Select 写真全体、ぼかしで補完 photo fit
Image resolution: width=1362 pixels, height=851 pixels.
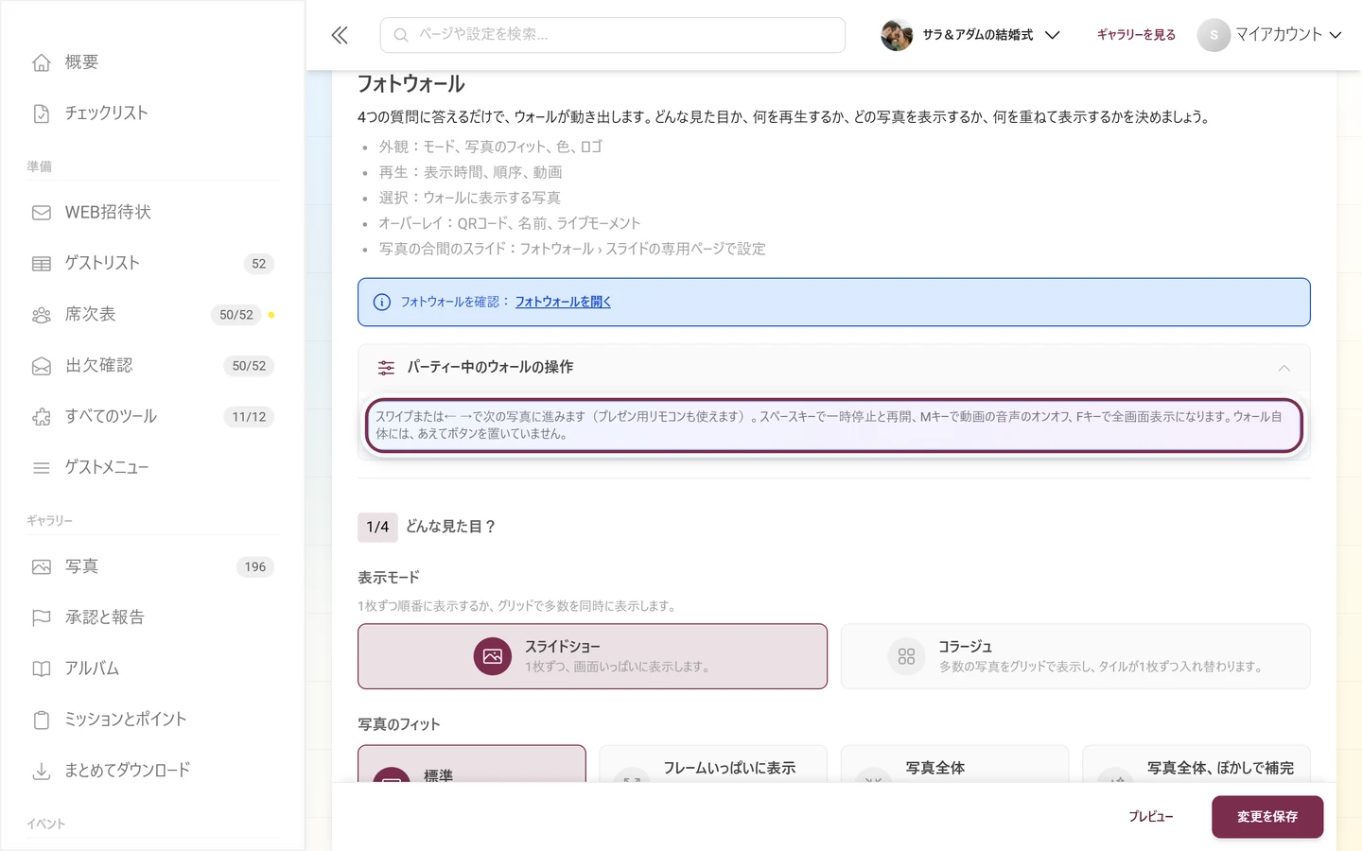pyautogui.click(x=1196, y=764)
